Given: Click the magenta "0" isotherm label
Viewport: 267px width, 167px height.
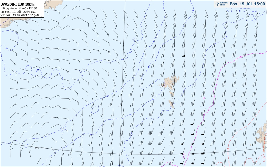Looking at the screenshot, I should (241, 57).
